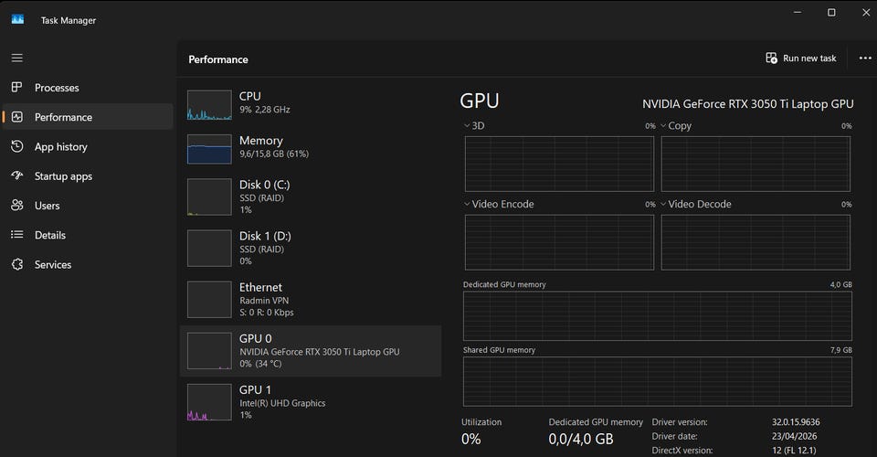Click the CPU label in resource list

pos(250,96)
